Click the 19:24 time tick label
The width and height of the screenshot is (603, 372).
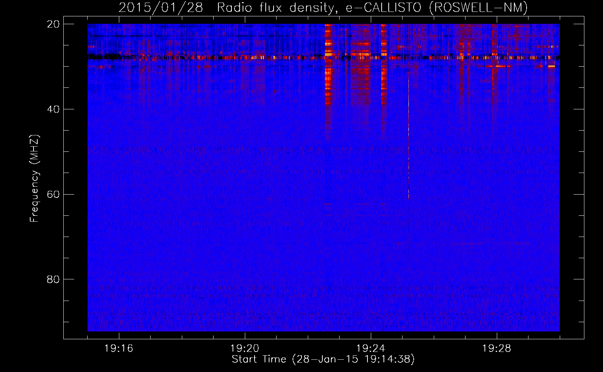[x=371, y=348]
